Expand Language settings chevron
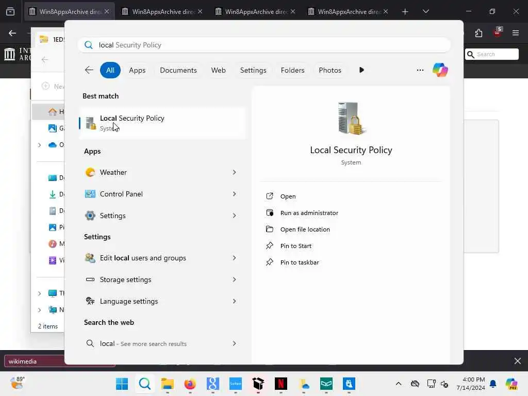Viewport: 528px width, 396px height. pyautogui.click(x=235, y=301)
